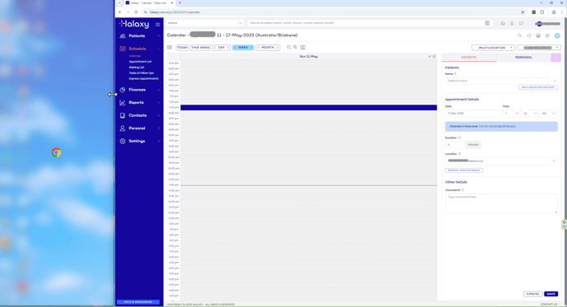Open the Reports chart icon
This screenshot has height=307, width=567.
click(123, 103)
